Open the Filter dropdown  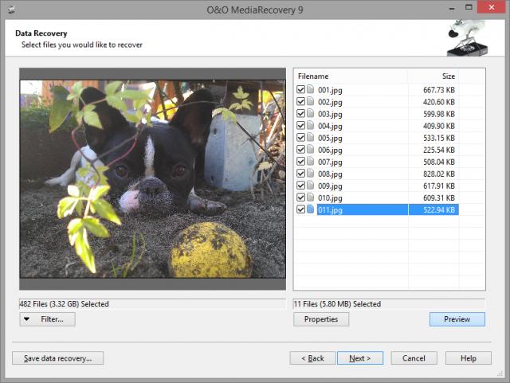pyautogui.click(x=47, y=319)
